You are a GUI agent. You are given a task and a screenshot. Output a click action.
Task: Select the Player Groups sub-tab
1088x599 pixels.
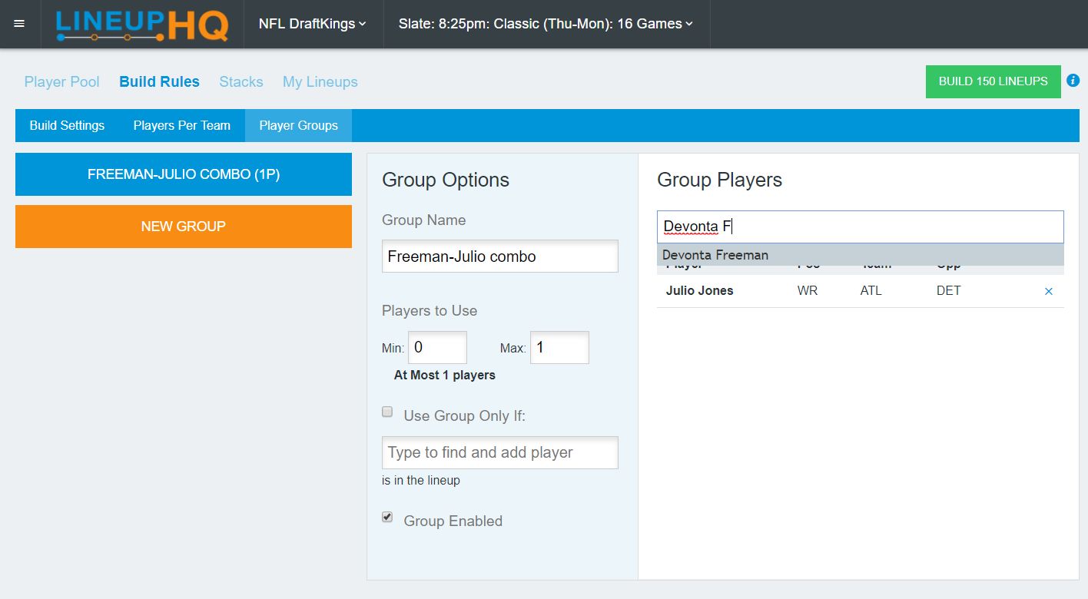point(298,125)
